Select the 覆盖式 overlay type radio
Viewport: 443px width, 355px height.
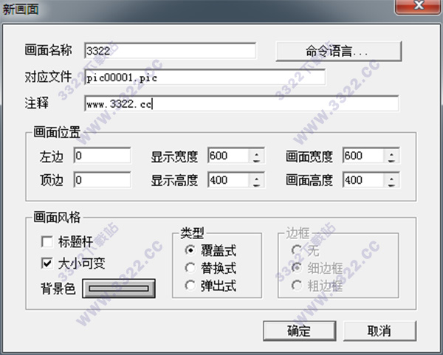coord(190,250)
